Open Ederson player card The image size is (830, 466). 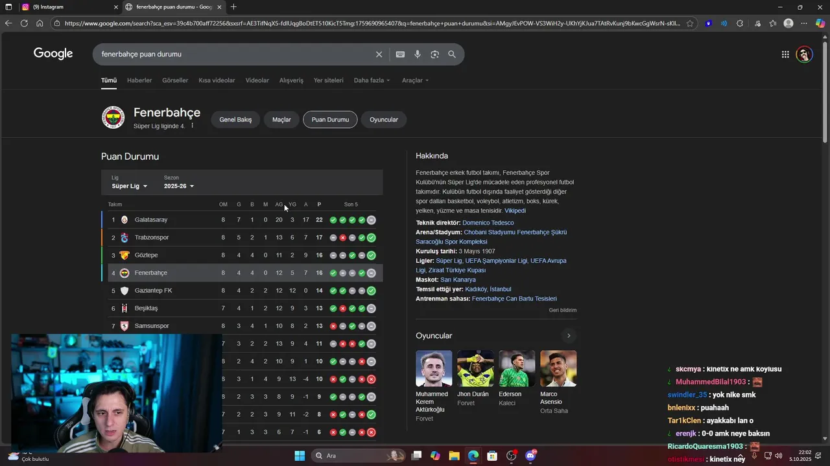pos(516,379)
